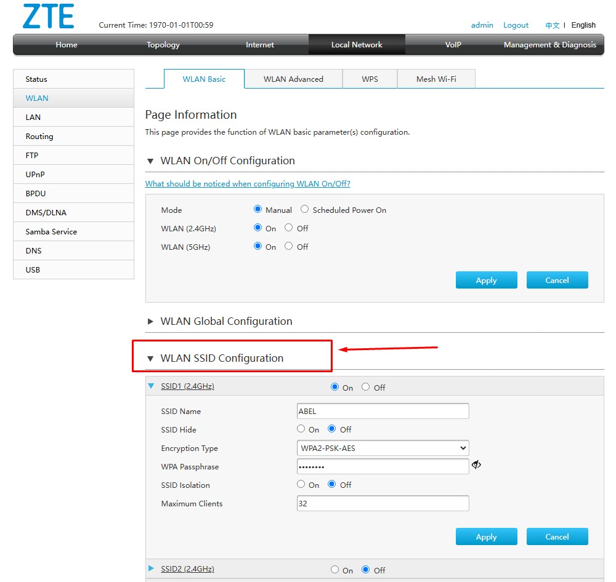Switch language to English

point(583,25)
